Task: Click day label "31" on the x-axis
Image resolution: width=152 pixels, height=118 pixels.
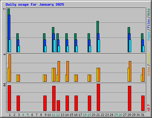Action: point(142,115)
